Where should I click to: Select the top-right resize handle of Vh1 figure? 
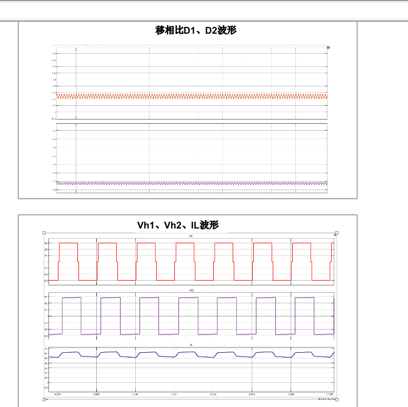point(337,232)
